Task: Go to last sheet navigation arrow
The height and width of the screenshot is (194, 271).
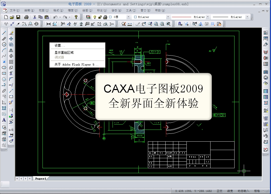Action: tap(30, 179)
